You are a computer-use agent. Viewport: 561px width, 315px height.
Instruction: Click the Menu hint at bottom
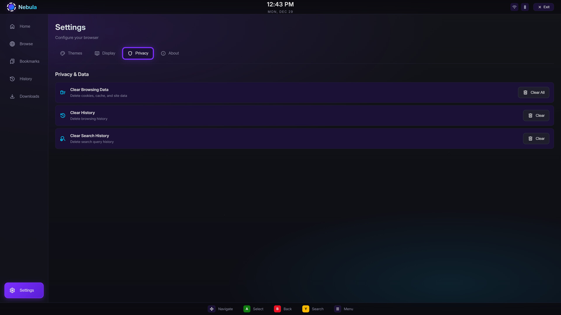[x=344, y=309]
